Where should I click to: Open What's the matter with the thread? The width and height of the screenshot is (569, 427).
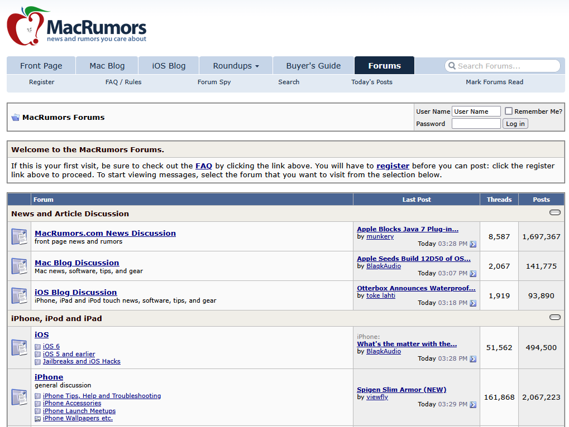[x=407, y=344]
